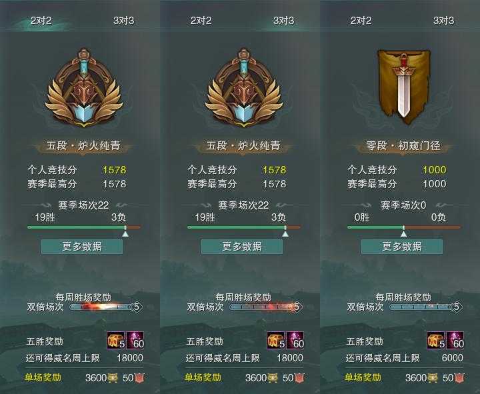Viewport: 480px width, 394px height.
Task: Open 更多数据 in the 零段 panel
Action: 402,247
